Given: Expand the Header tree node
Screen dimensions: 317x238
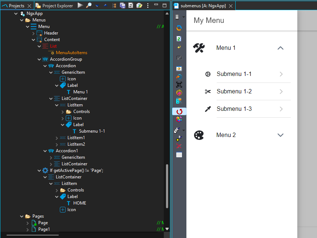Looking at the screenshot, I should (x=33, y=33).
